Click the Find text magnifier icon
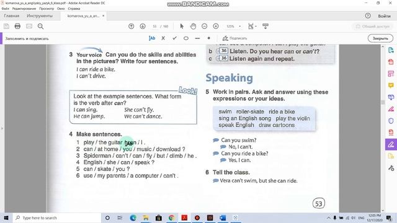The height and width of the screenshot is (223, 397). point(40,26)
